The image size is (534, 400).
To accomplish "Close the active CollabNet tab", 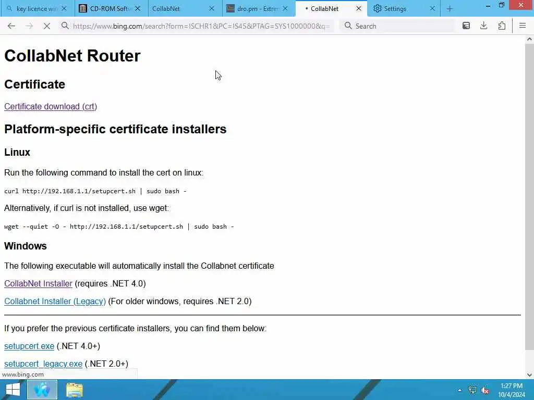I will click(359, 9).
